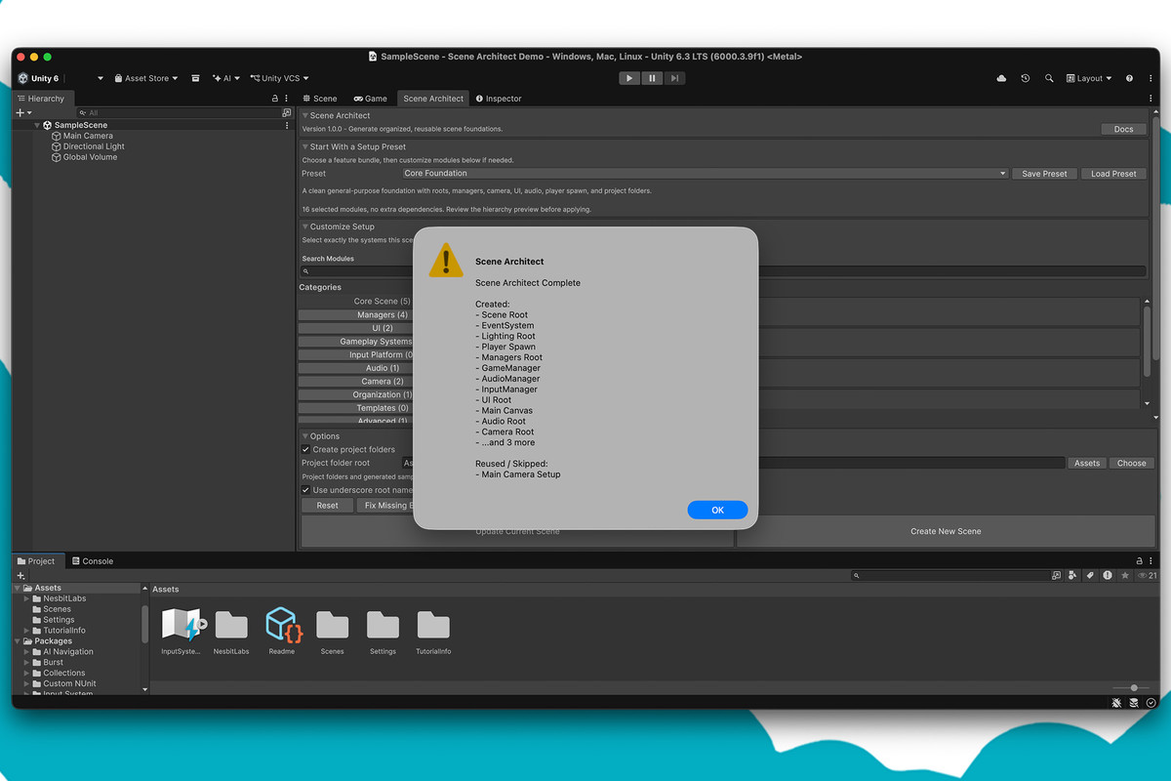Open the package manager box icon
This screenshot has width=1171, height=781.
(x=195, y=78)
